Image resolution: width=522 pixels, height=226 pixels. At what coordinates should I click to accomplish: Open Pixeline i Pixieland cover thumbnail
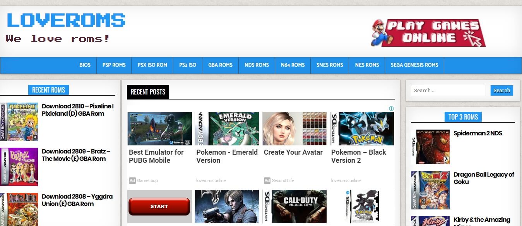coord(19,122)
